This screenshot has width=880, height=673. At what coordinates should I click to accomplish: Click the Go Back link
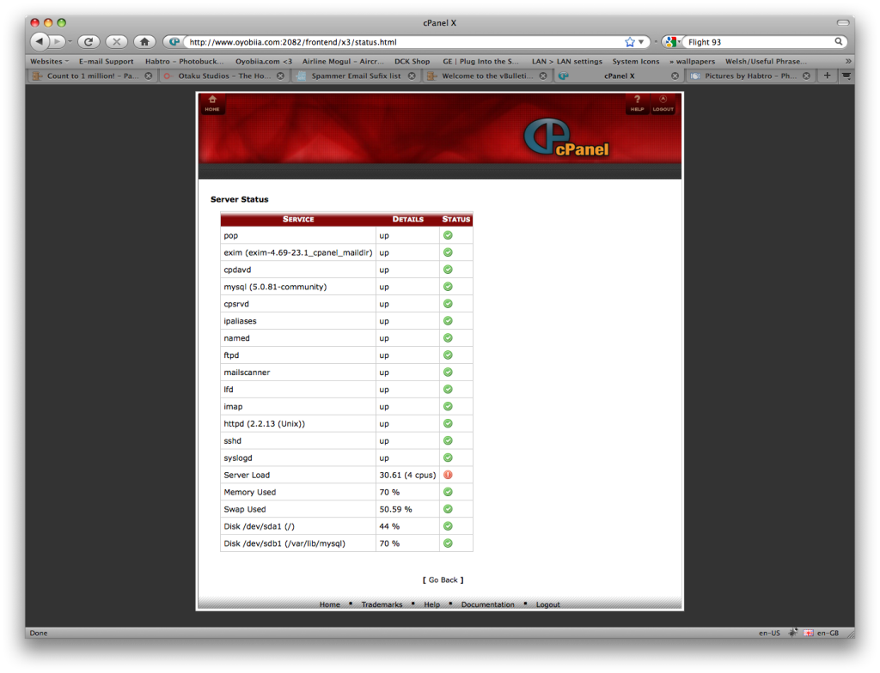click(x=443, y=580)
